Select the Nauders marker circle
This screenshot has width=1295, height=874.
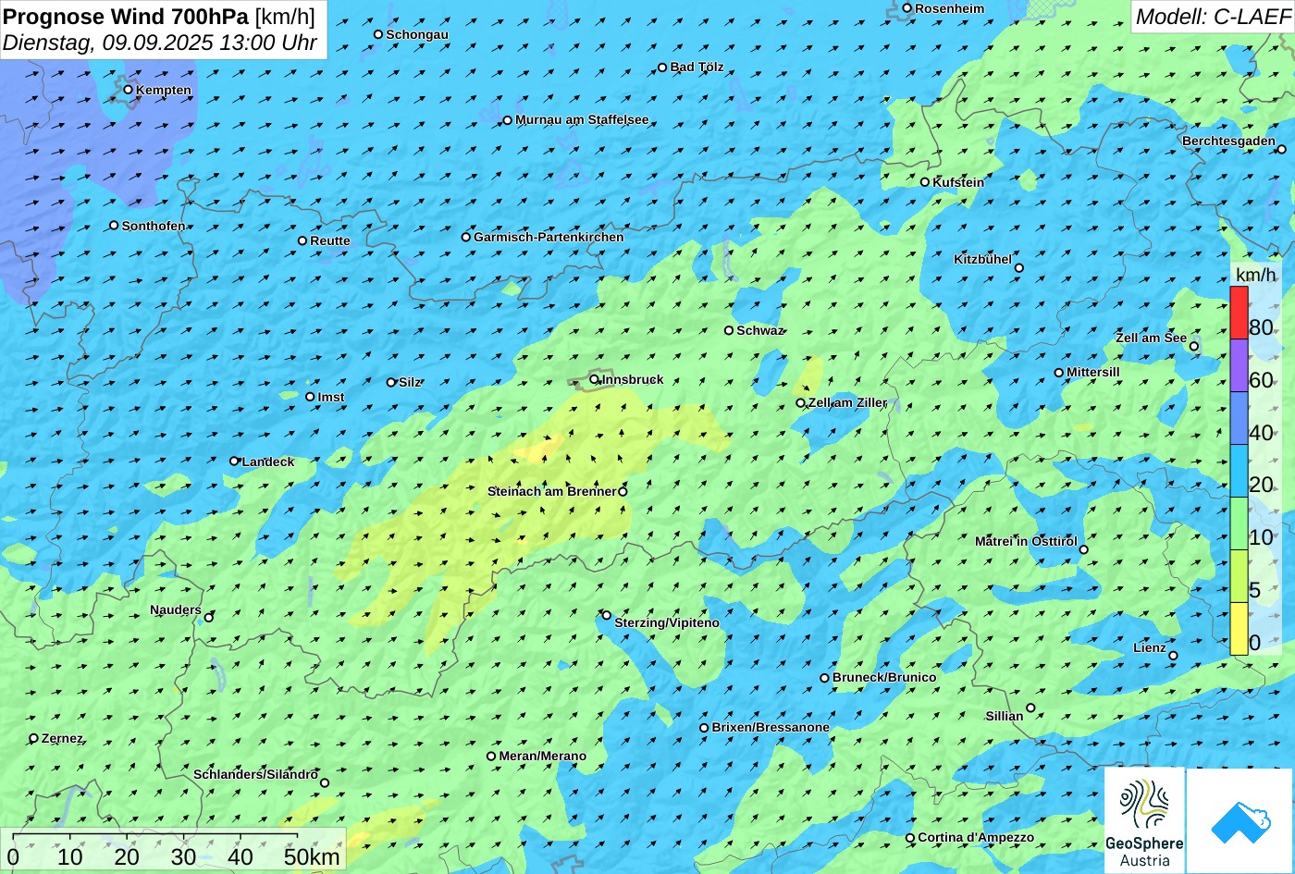pyautogui.click(x=209, y=618)
